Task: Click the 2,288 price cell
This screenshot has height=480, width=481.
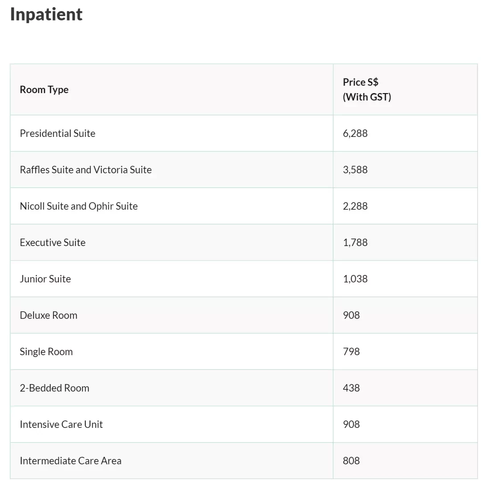Action: click(x=355, y=206)
